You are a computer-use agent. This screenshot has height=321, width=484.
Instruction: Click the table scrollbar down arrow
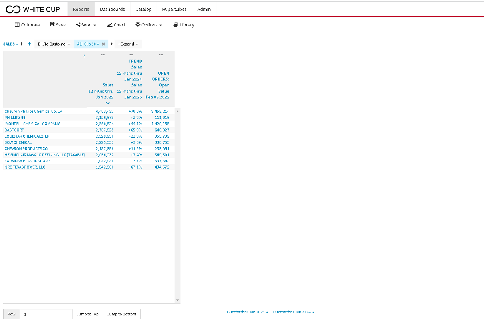[177, 301]
